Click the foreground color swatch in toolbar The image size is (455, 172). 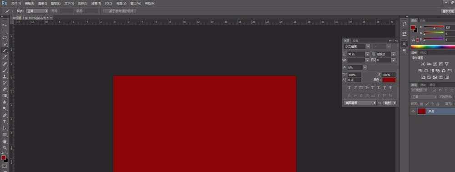pyautogui.click(x=3, y=158)
